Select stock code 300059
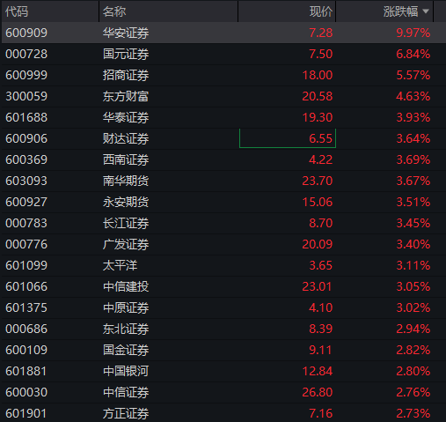The image size is (446, 422). tap(26, 96)
